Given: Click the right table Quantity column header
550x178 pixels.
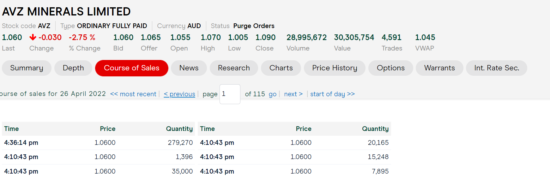Looking at the screenshot, I should click(x=375, y=129).
